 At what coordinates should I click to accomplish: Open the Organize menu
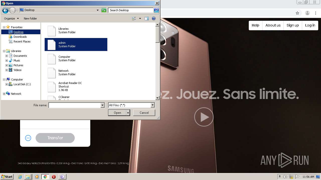click(11, 18)
